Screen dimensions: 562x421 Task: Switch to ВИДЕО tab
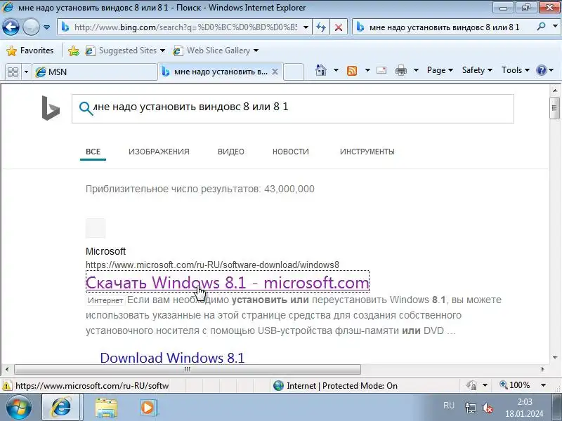[x=231, y=152]
